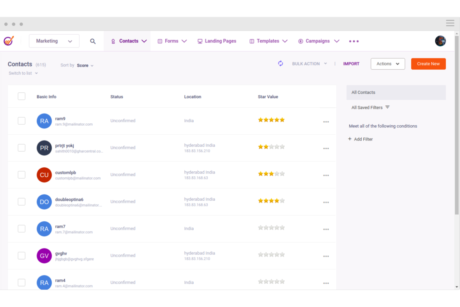
Task: Click the RA avatar of ram9
Action: 44,121
